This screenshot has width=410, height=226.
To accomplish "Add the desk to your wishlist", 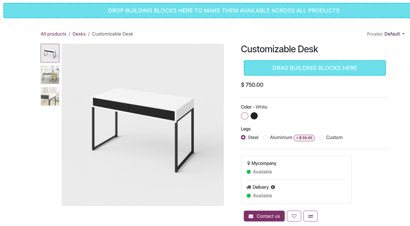I will pos(294,216).
